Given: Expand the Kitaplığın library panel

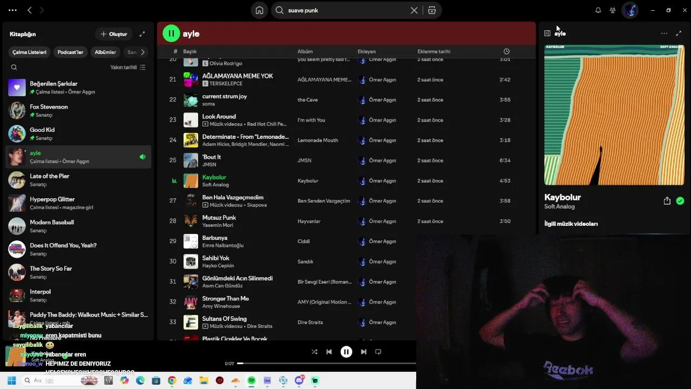Looking at the screenshot, I should coord(142,34).
